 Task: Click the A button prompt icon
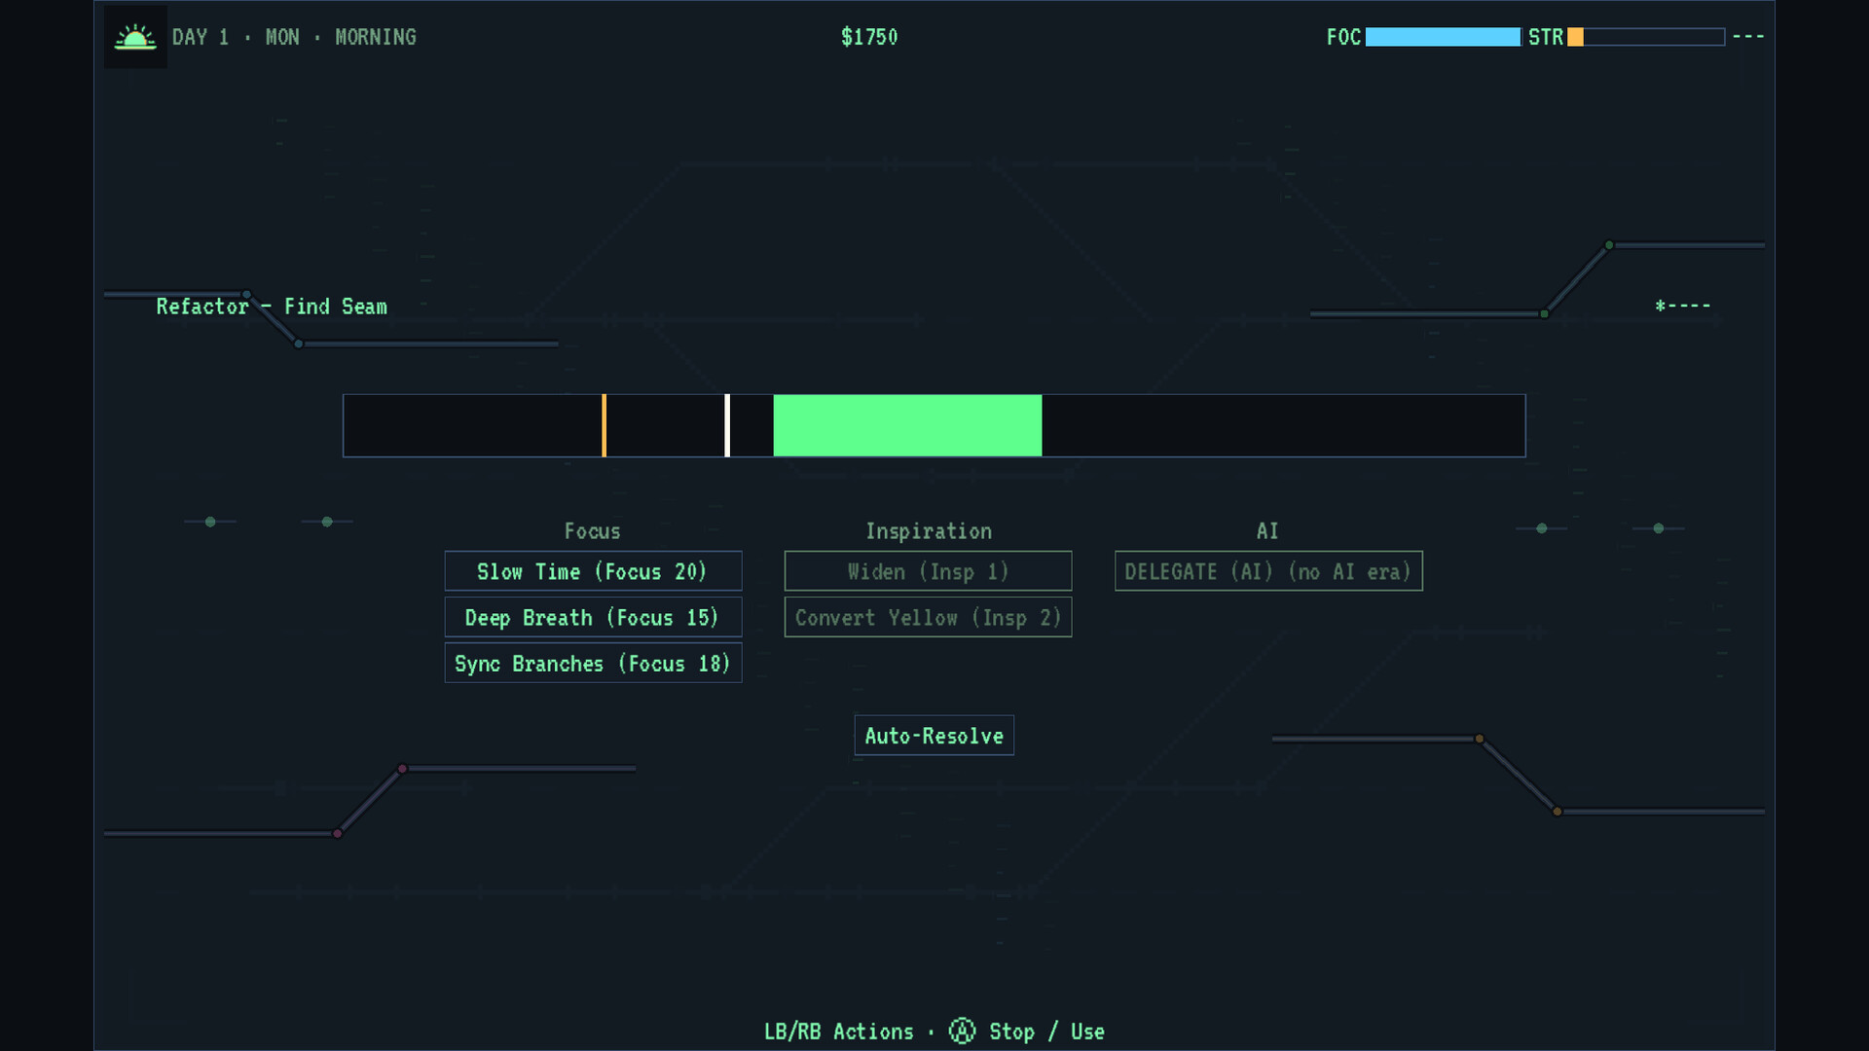pos(962,1032)
